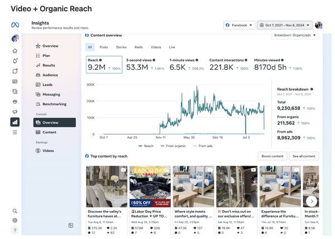
Task: Open Plan in the sidebar
Action: pos(55,55)
